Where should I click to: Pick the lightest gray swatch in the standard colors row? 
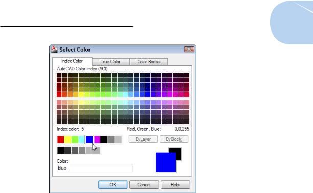(x=118, y=139)
